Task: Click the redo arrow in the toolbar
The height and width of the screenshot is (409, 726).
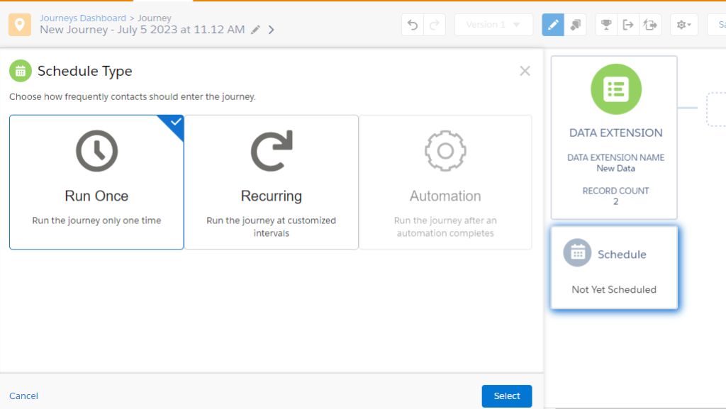Action: click(434, 25)
